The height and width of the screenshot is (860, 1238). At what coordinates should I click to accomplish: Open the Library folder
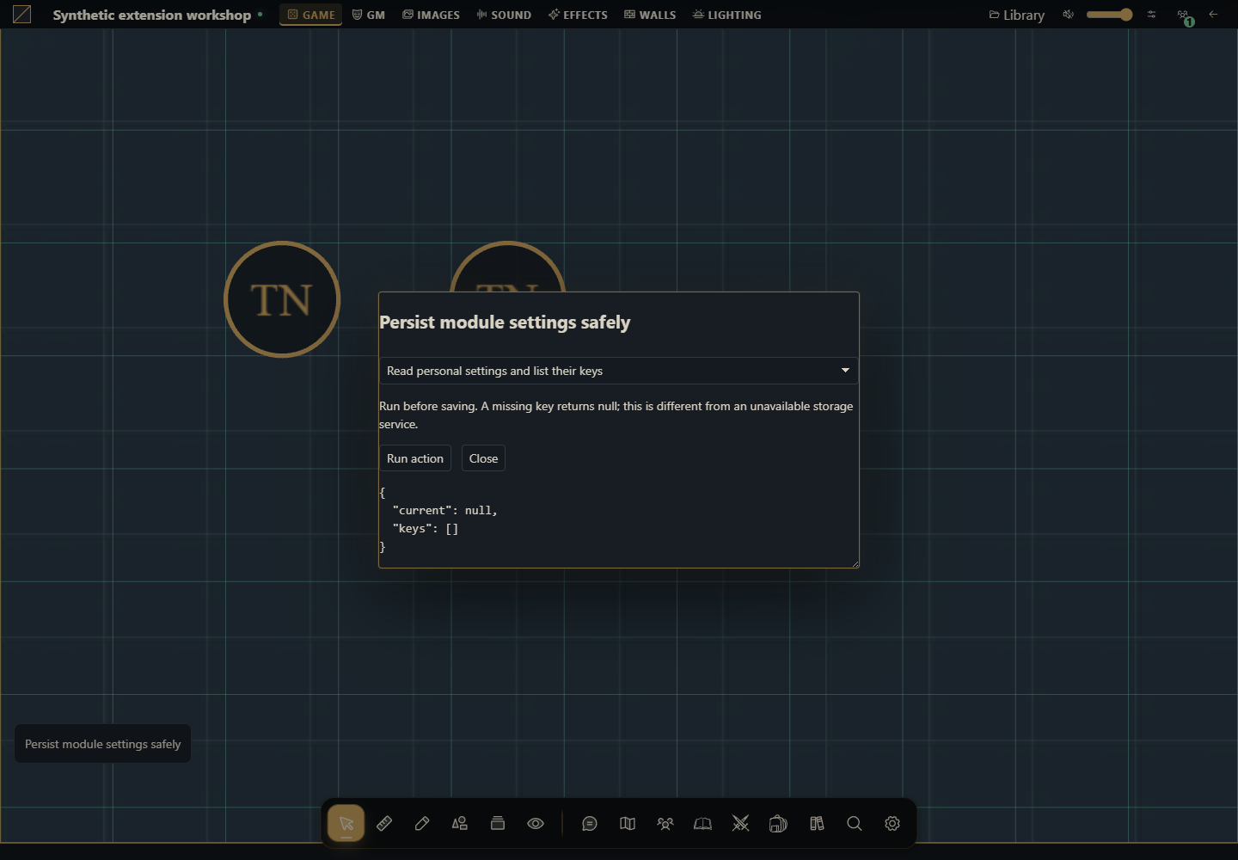(x=1017, y=15)
